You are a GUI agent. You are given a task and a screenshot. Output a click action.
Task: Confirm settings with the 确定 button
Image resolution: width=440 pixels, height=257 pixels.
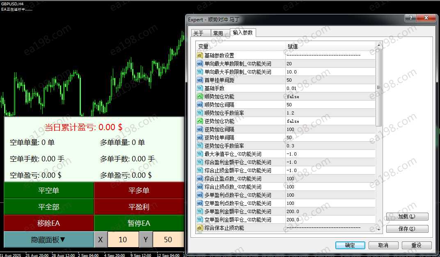pyautogui.click(x=350, y=245)
